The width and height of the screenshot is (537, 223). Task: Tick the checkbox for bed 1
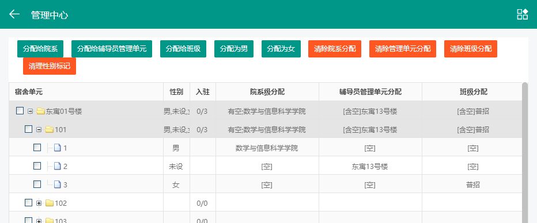(37, 148)
